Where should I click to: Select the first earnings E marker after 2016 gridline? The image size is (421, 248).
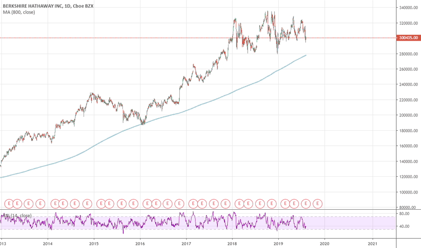coord(147,204)
